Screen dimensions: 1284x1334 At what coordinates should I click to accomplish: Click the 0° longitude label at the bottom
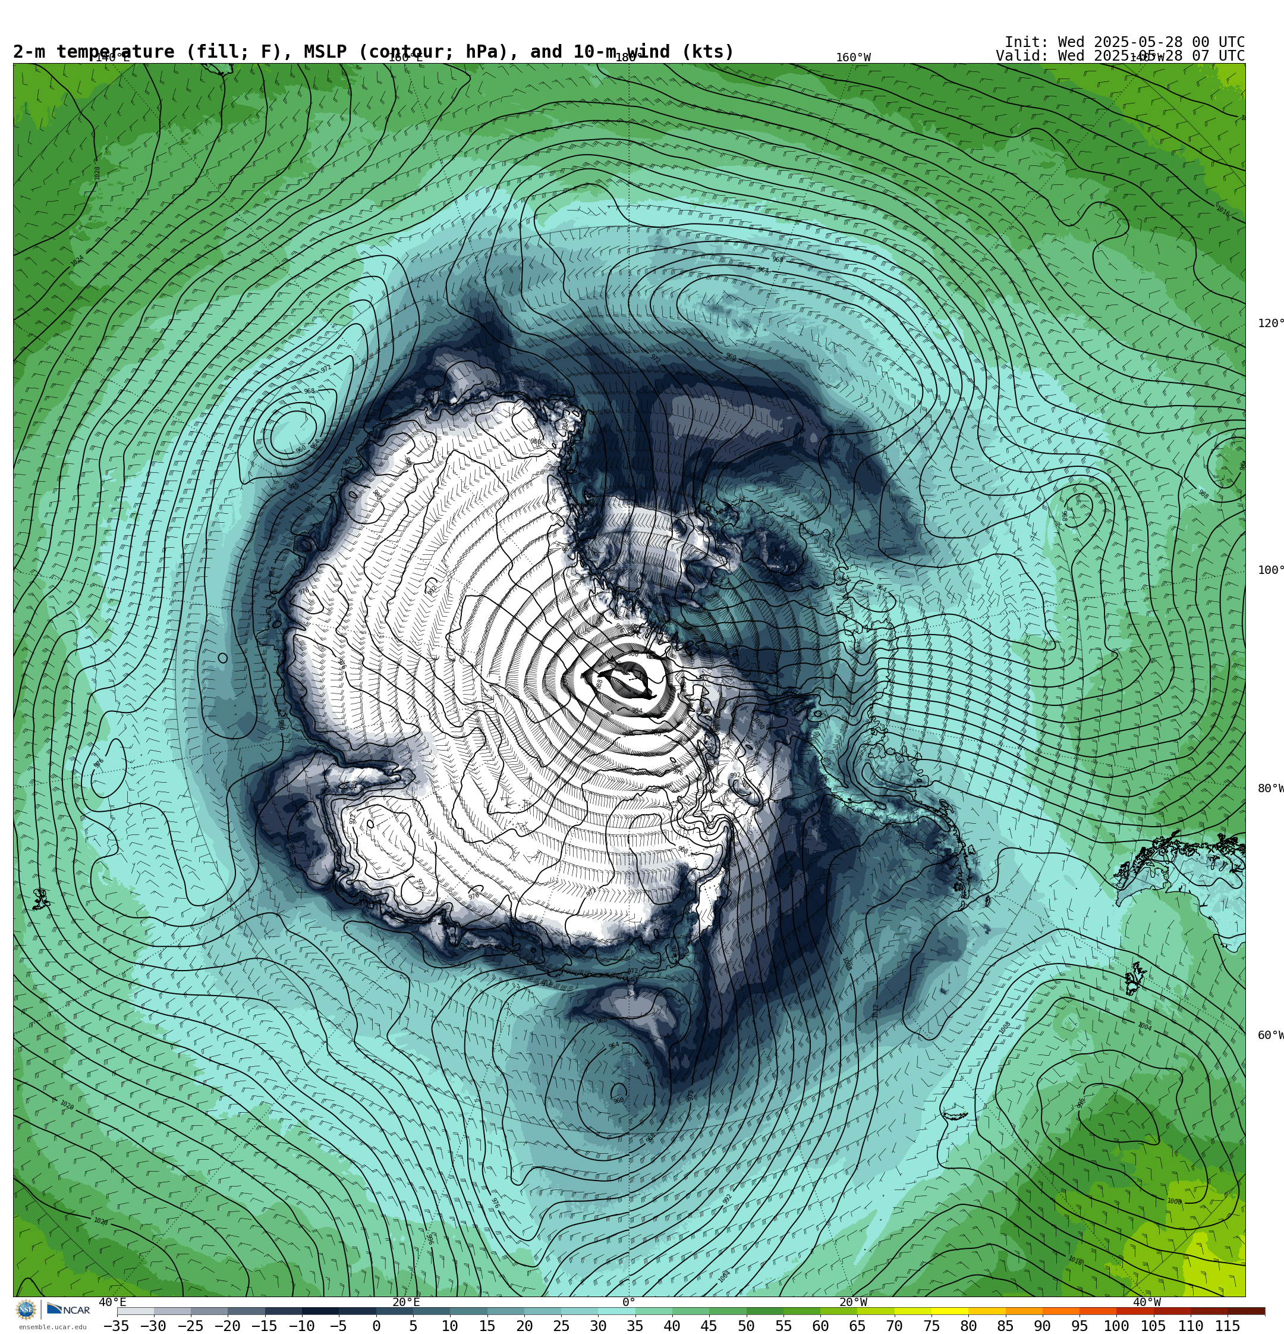point(629,1302)
